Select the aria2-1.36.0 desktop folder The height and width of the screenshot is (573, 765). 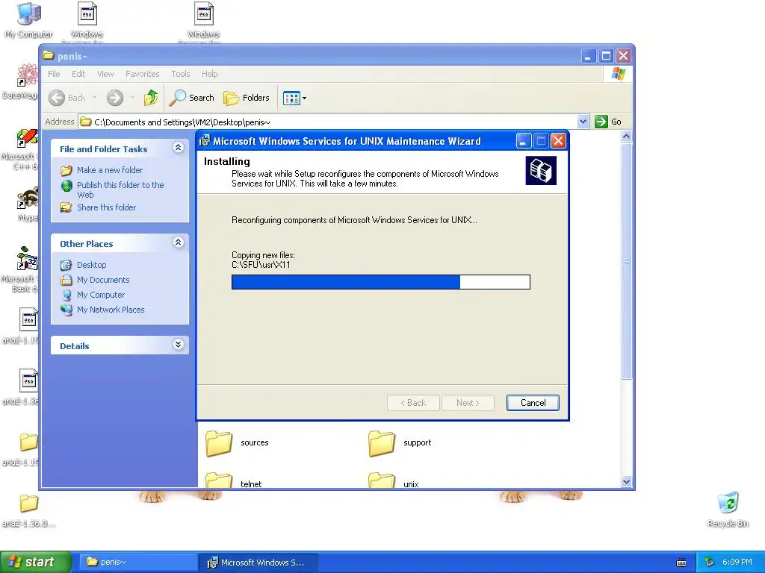tap(28, 510)
